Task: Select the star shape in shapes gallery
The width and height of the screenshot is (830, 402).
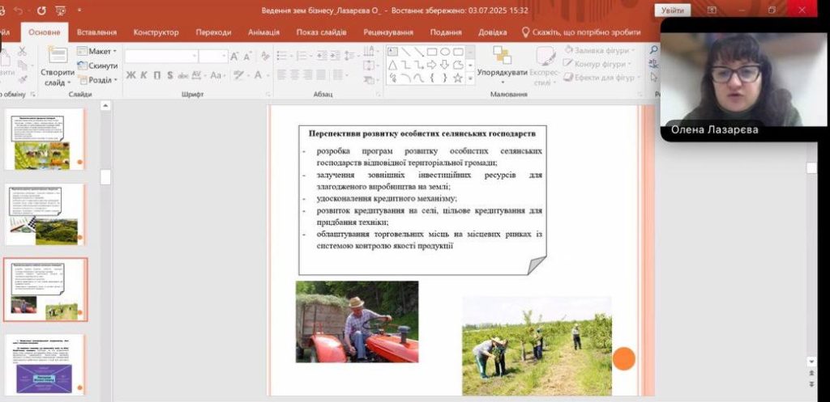Action: coord(458,78)
